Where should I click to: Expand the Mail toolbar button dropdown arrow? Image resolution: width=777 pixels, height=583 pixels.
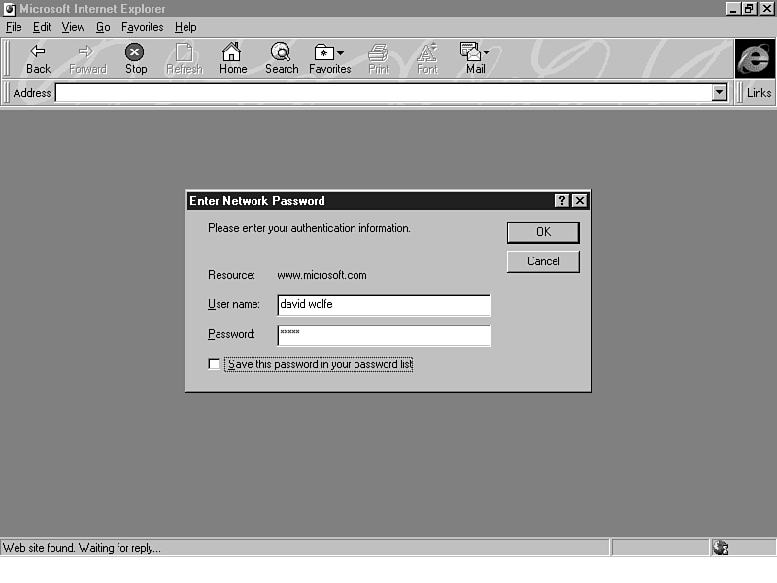tap(487, 52)
